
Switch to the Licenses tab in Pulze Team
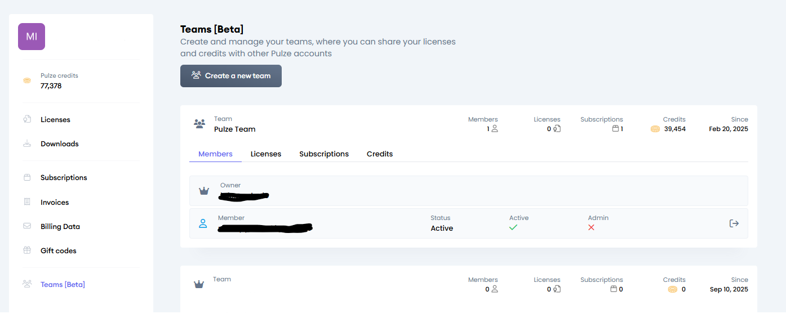266,154
